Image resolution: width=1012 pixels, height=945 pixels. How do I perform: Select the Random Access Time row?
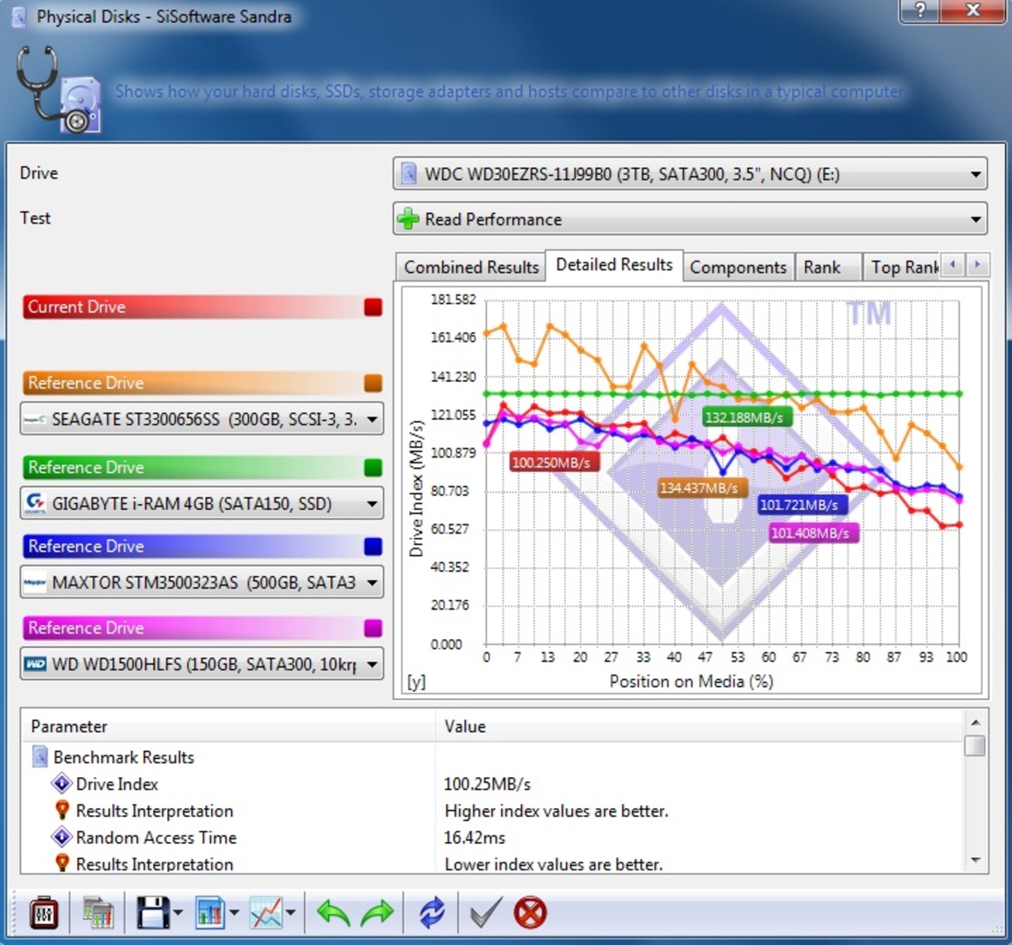pos(493,837)
